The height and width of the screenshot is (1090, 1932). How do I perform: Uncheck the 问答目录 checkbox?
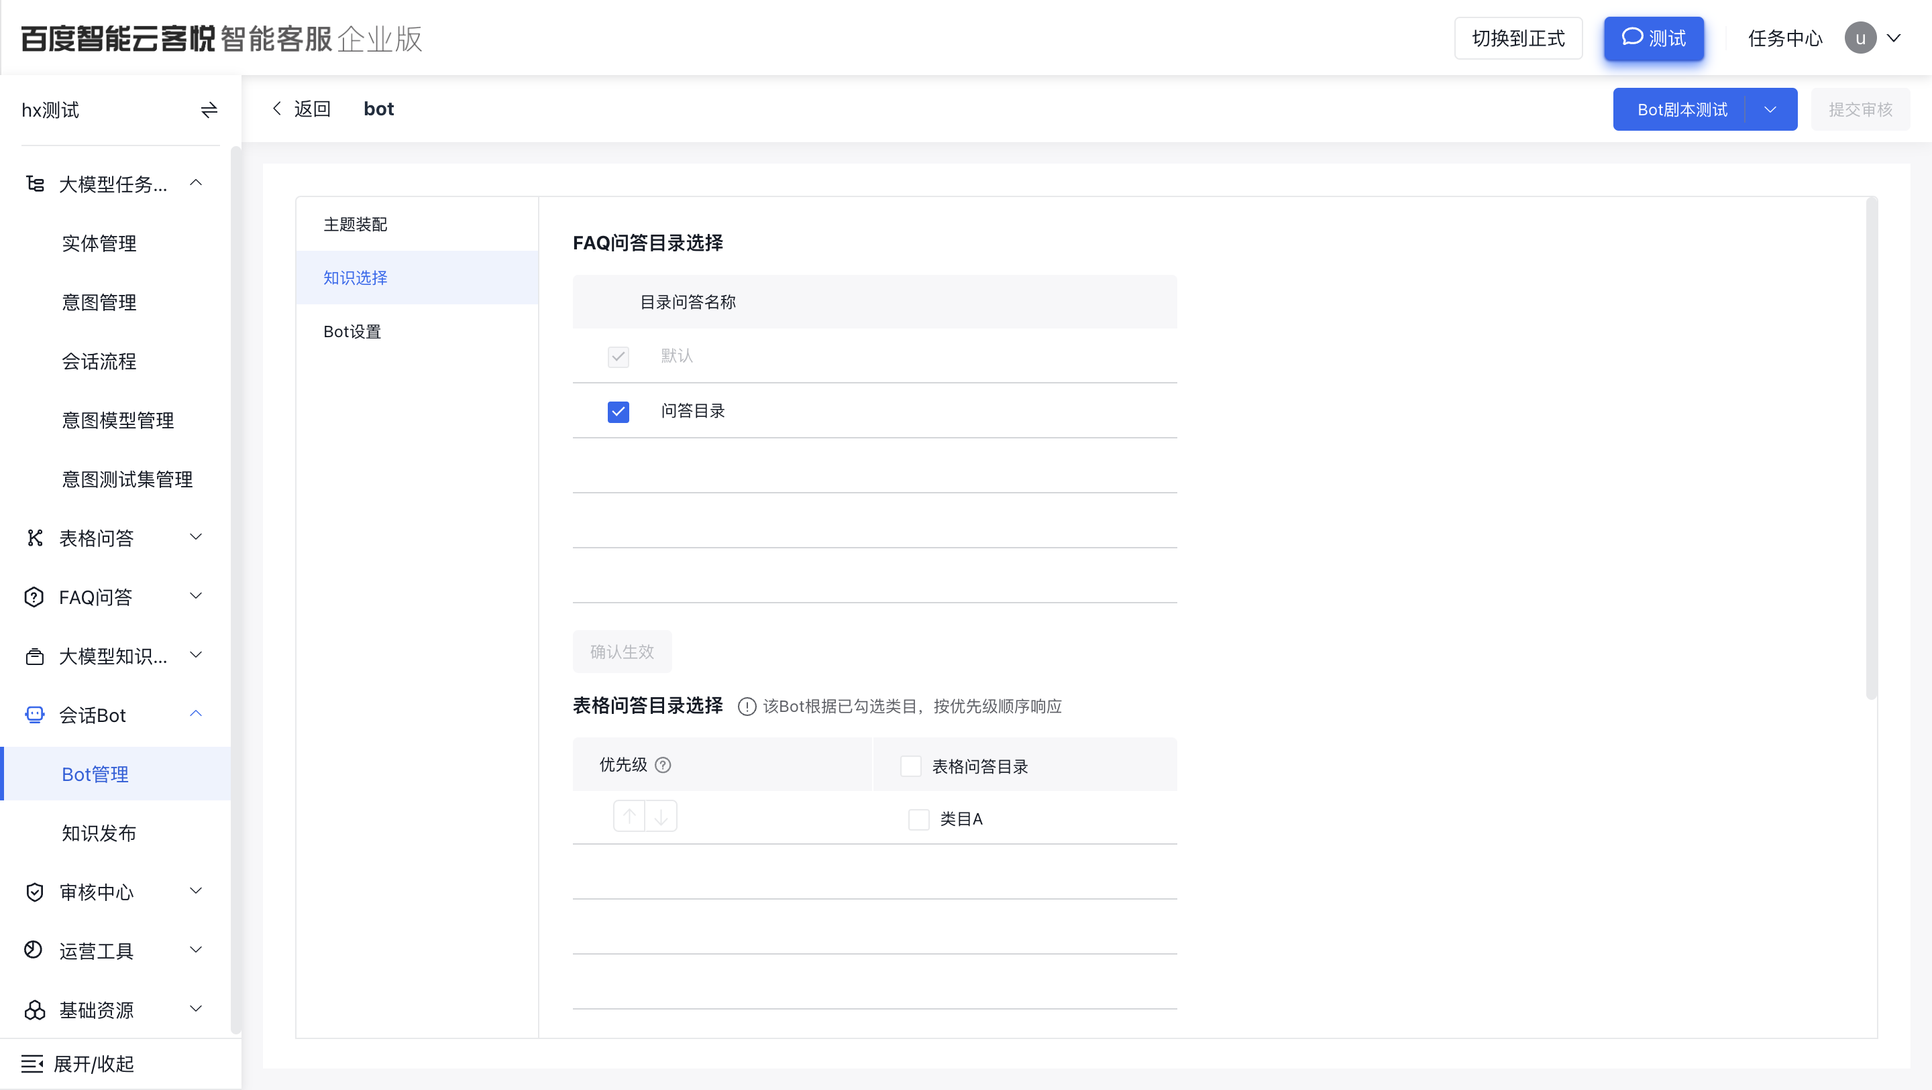point(618,412)
